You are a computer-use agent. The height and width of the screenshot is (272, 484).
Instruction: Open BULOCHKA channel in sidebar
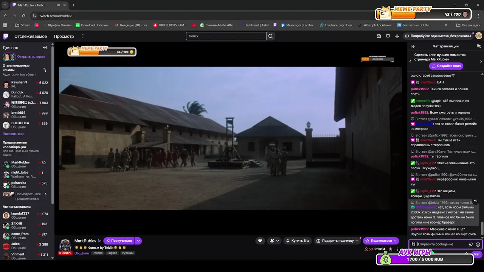(26, 125)
